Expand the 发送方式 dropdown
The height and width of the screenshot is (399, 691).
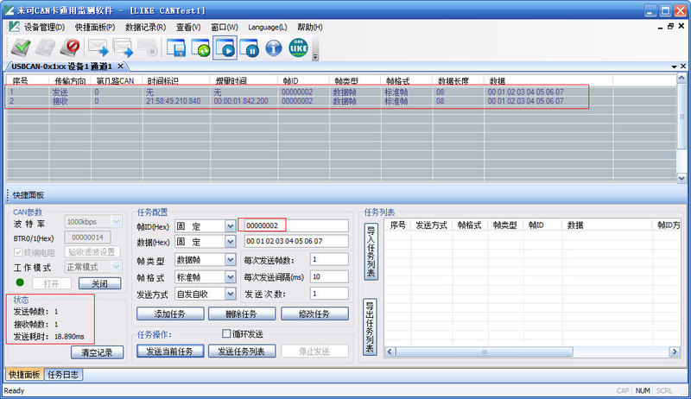point(230,294)
